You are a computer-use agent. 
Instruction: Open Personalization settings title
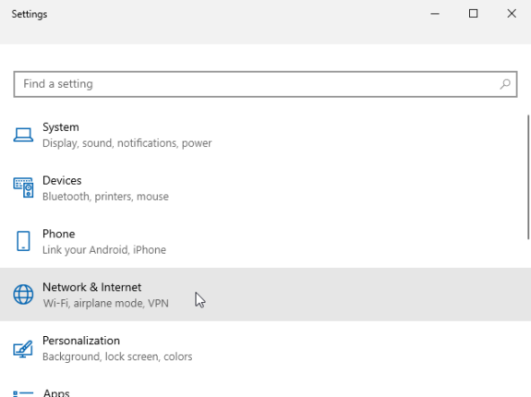pyautogui.click(x=81, y=341)
